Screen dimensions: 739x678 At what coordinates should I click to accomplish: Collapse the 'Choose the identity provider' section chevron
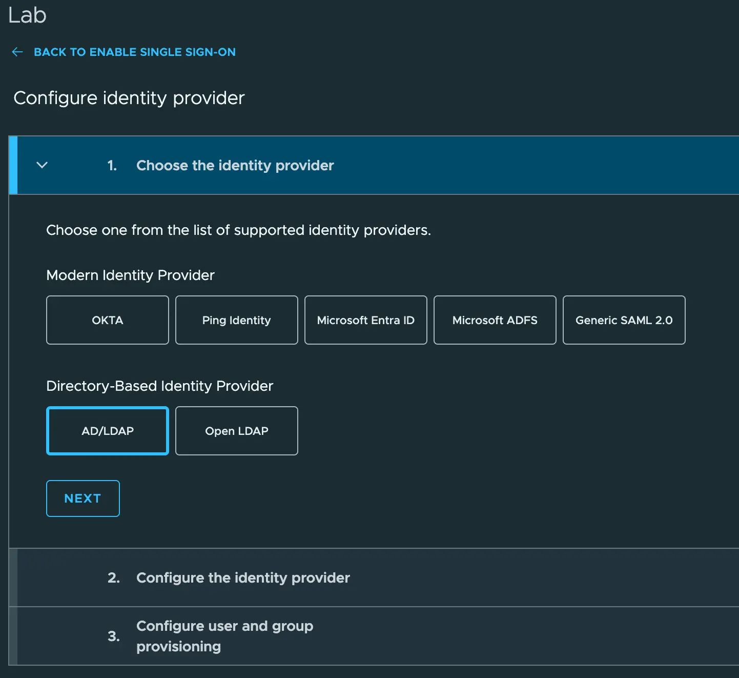point(43,165)
